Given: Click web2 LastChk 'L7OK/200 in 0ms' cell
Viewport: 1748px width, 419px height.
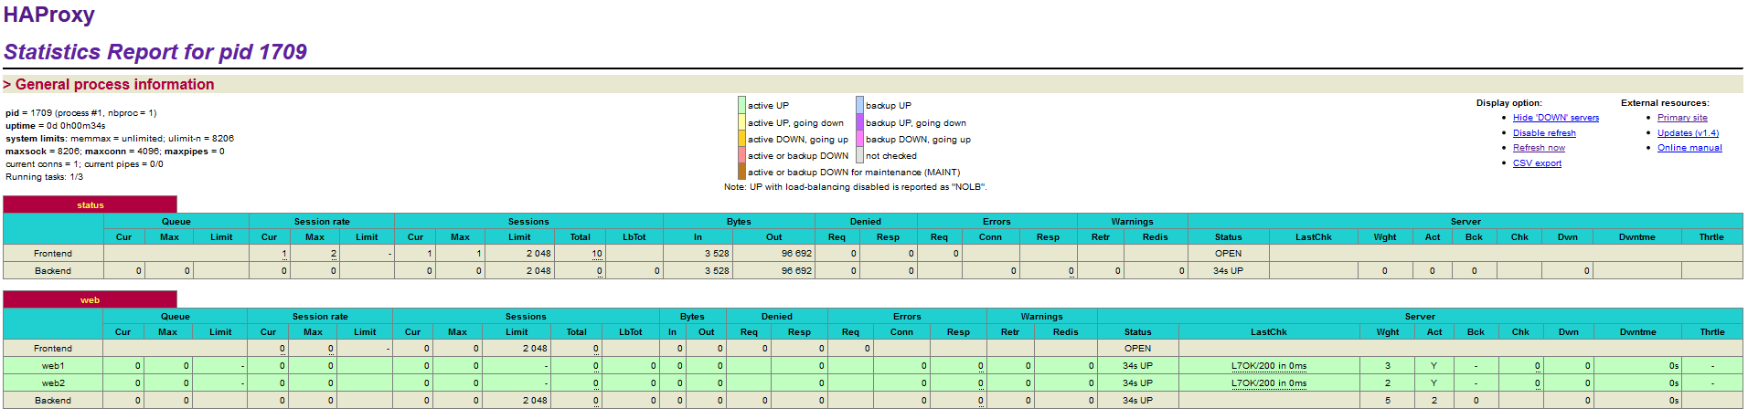Looking at the screenshot, I should click(1268, 383).
